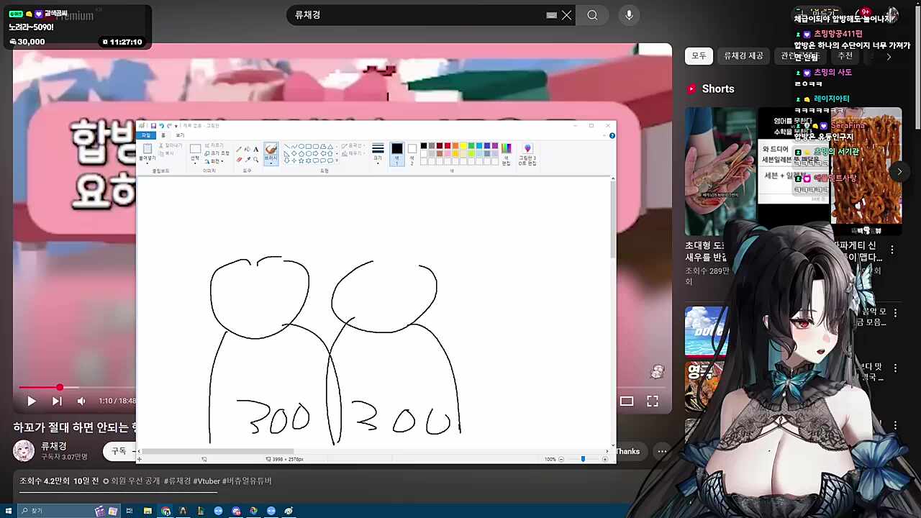
Task: Switch video to theater mode
Action: pyautogui.click(x=627, y=401)
